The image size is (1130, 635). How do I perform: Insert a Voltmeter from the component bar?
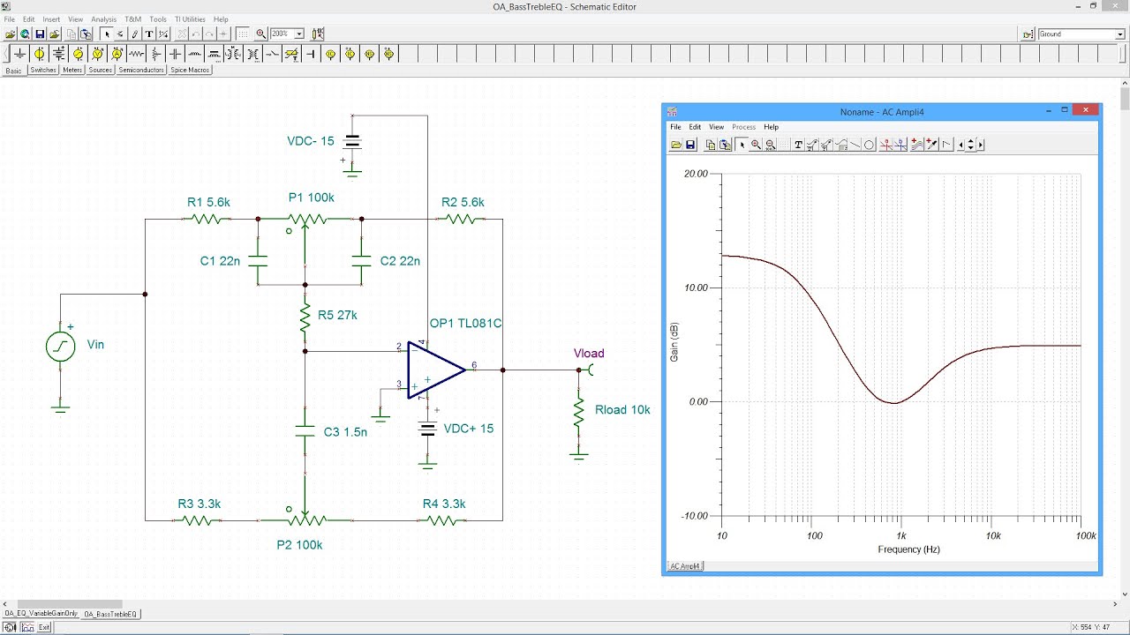[97, 54]
